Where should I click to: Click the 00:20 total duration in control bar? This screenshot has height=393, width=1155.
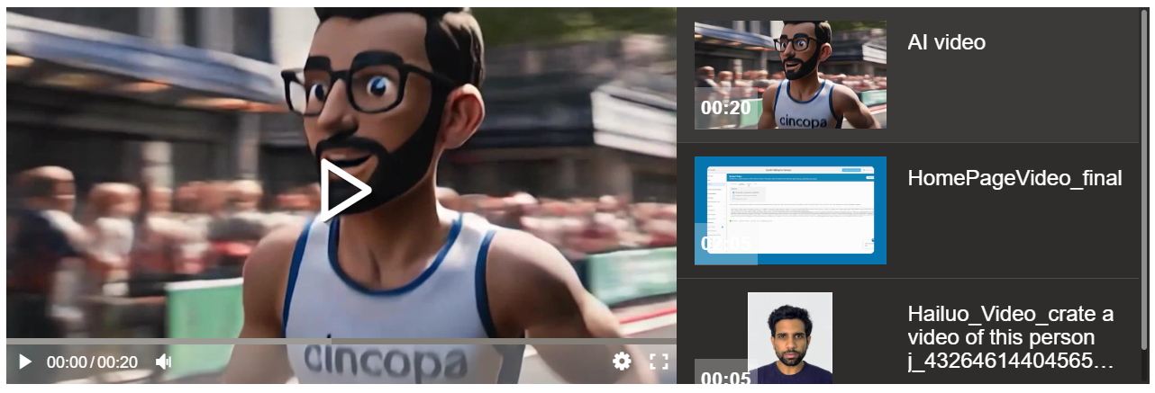click(118, 362)
